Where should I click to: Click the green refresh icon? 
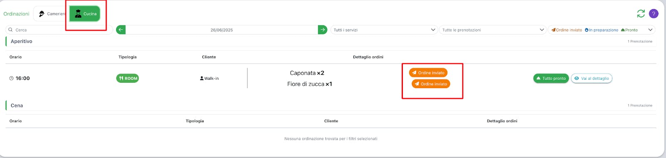click(641, 14)
